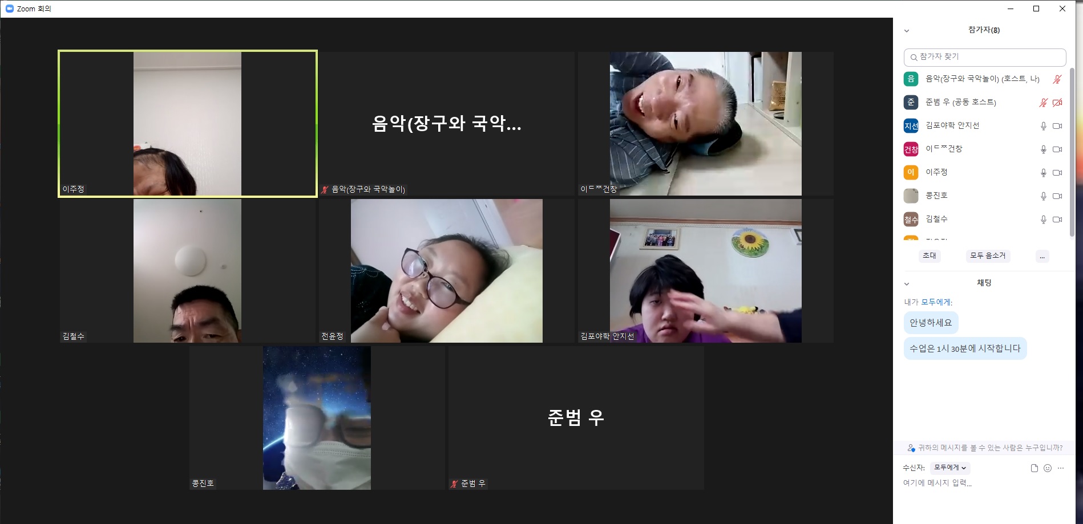Mute 콩진호's microphone in participant list
The height and width of the screenshot is (524, 1083).
click(x=1043, y=196)
